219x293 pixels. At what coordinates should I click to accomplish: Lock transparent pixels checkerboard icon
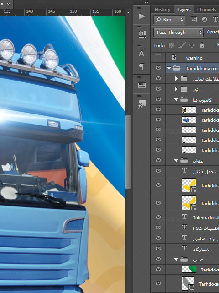pos(172,45)
